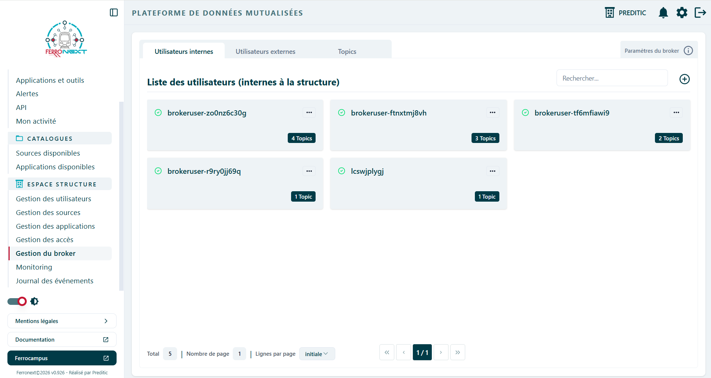Open the notifications bell
The height and width of the screenshot is (378, 711).
coord(663,13)
